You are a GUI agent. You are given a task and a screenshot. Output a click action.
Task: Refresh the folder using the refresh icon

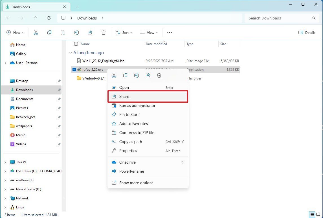pos(49,18)
